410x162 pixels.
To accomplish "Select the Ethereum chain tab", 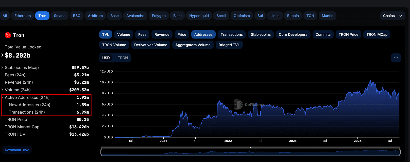I will (x=23, y=16).
